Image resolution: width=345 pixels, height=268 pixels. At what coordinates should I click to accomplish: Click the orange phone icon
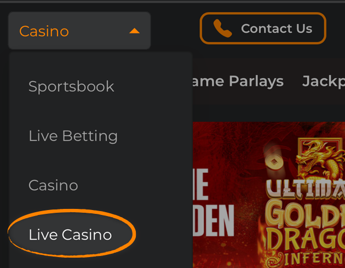coord(222,28)
